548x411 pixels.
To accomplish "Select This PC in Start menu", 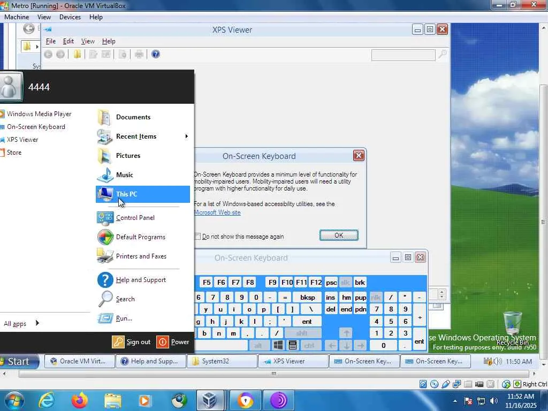I will 142,194.
